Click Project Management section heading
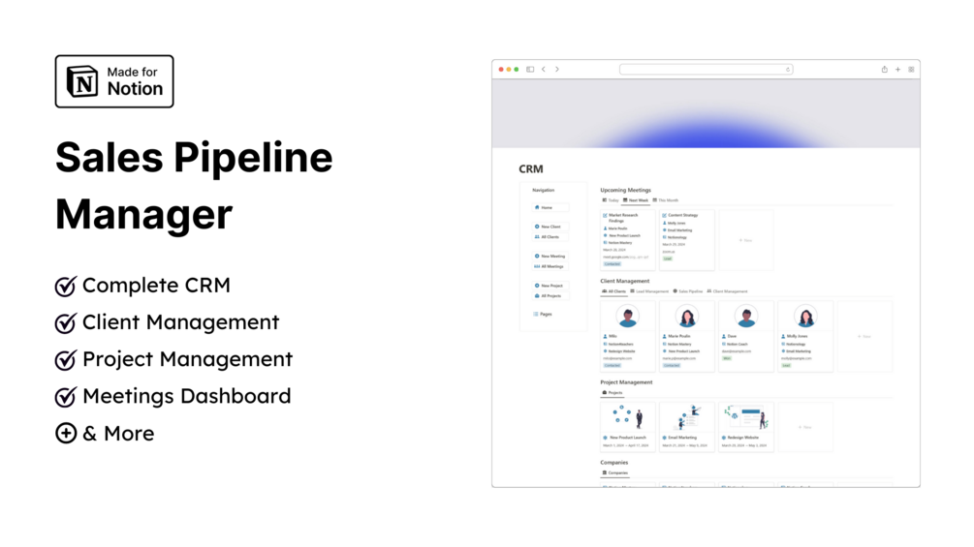974x547 pixels. [x=626, y=382]
